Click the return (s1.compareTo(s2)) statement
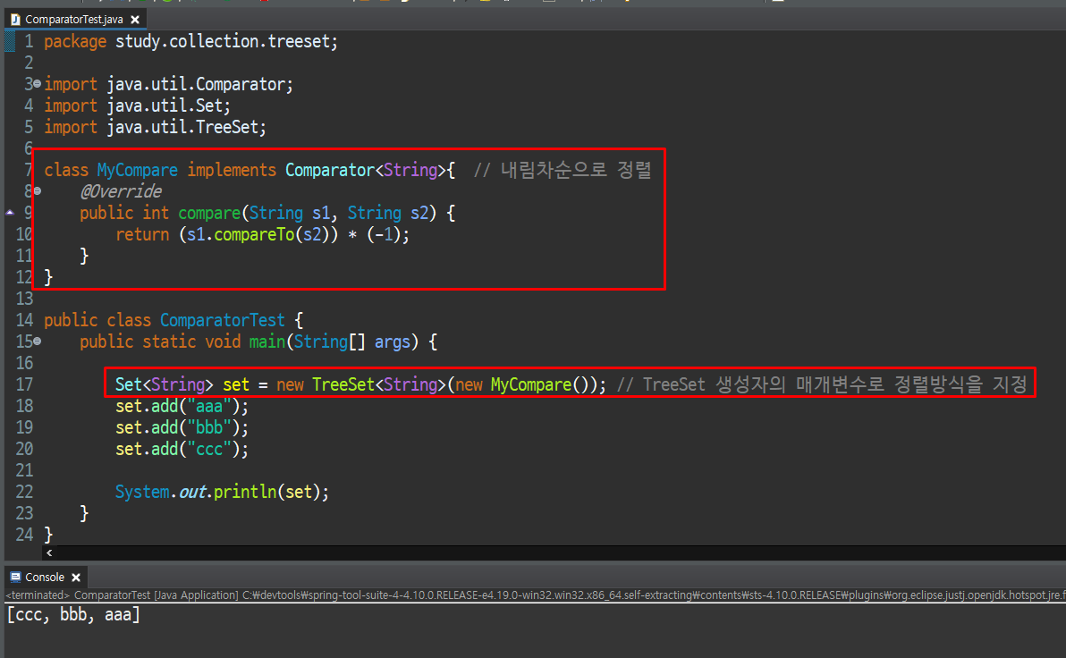Viewport: 1066px width, 658px height. coord(262,234)
